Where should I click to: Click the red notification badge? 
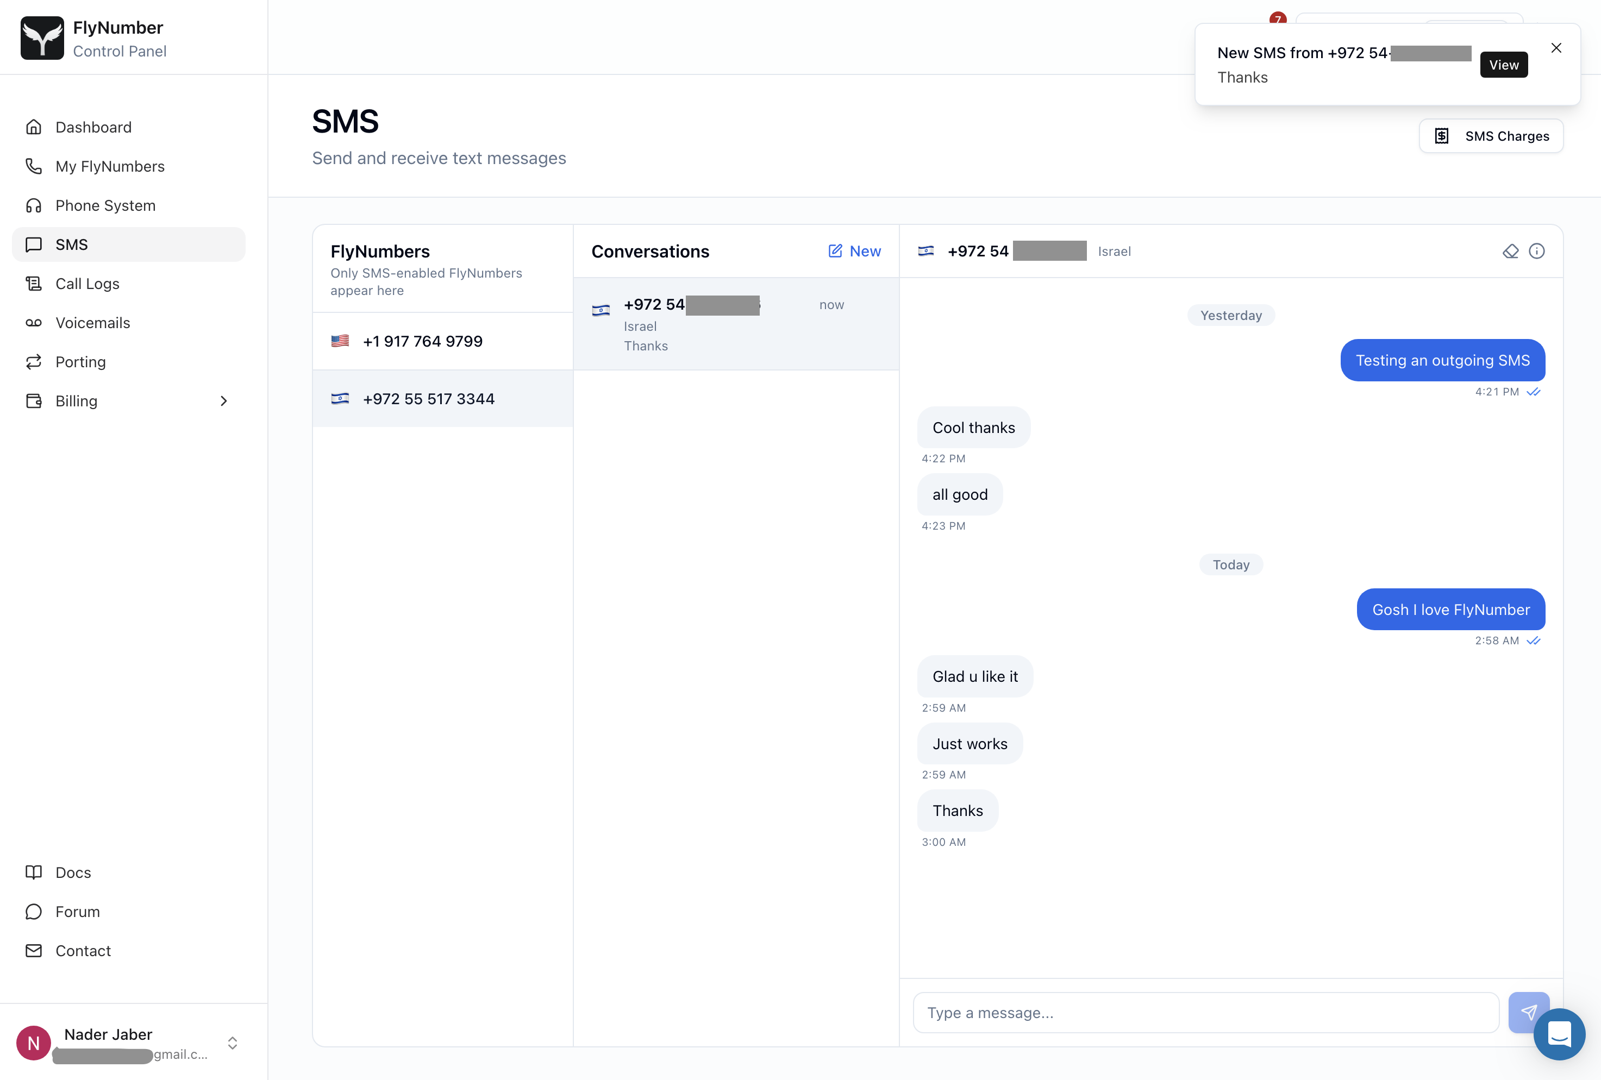1278,18
